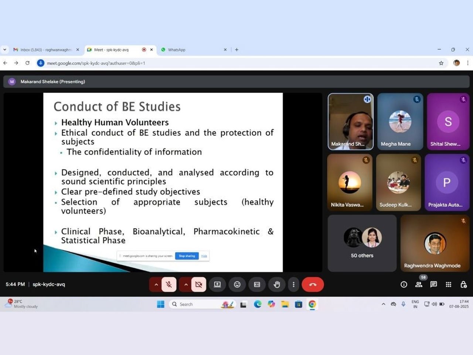The image size is (473, 355).
Task: Open the activities grid icon
Action: (448, 284)
